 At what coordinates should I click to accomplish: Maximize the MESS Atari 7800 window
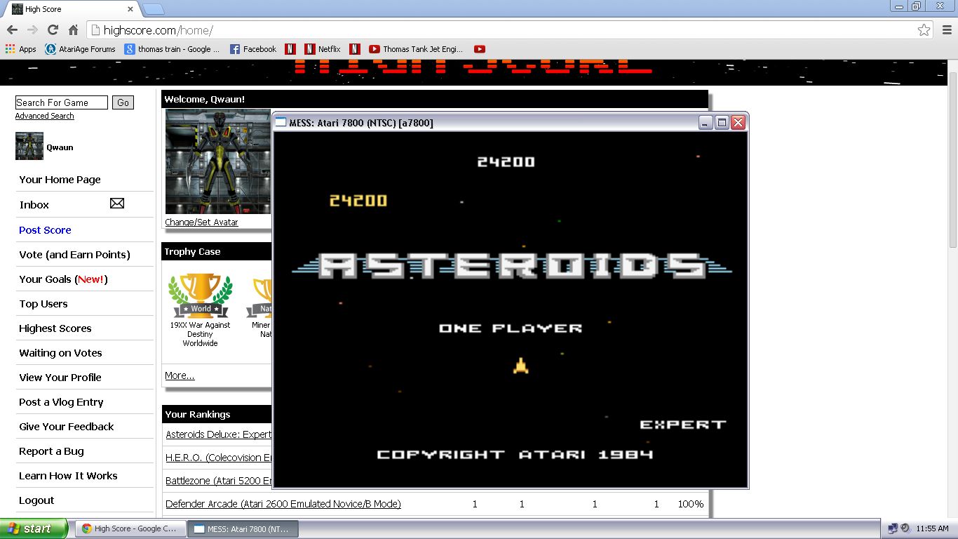click(x=722, y=123)
